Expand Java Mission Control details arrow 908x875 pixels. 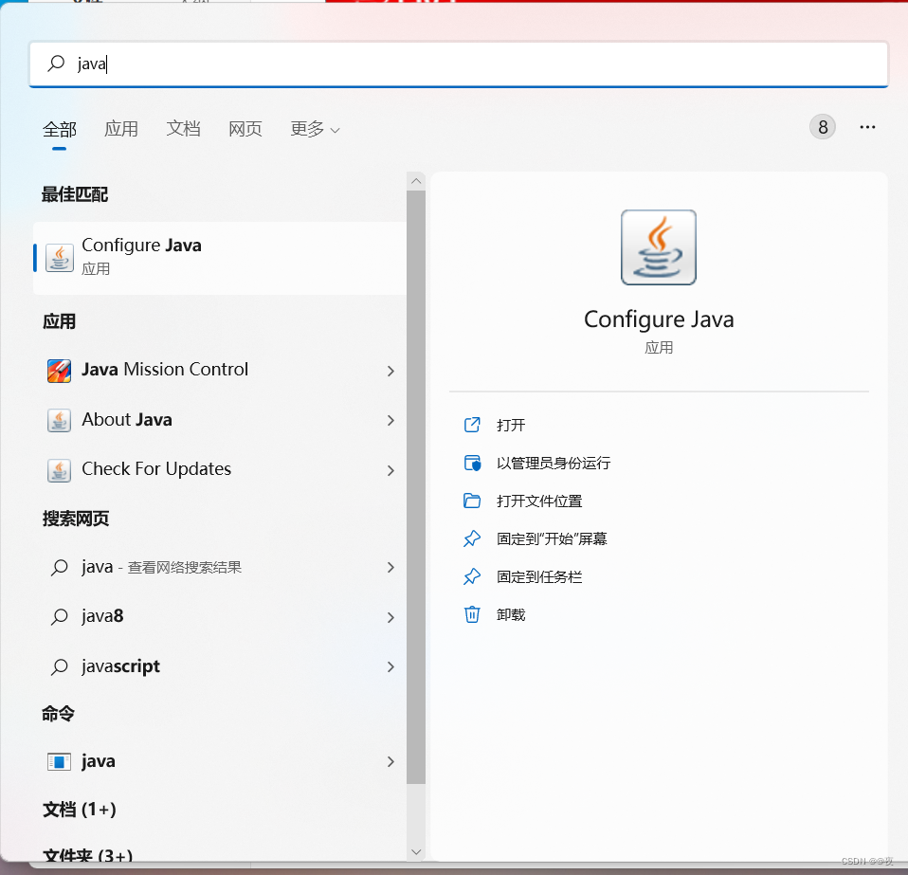click(x=390, y=371)
